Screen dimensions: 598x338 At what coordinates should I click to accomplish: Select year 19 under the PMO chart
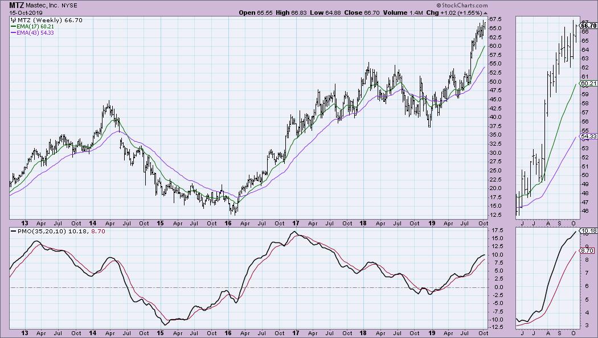tap(431, 333)
